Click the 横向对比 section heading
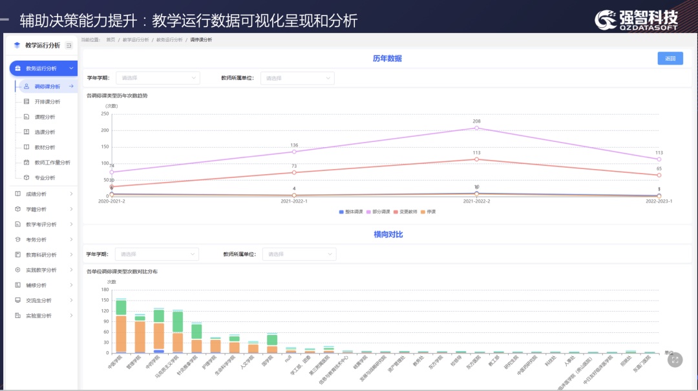The width and height of the screenshot is (698, 391). pos(388,235)
